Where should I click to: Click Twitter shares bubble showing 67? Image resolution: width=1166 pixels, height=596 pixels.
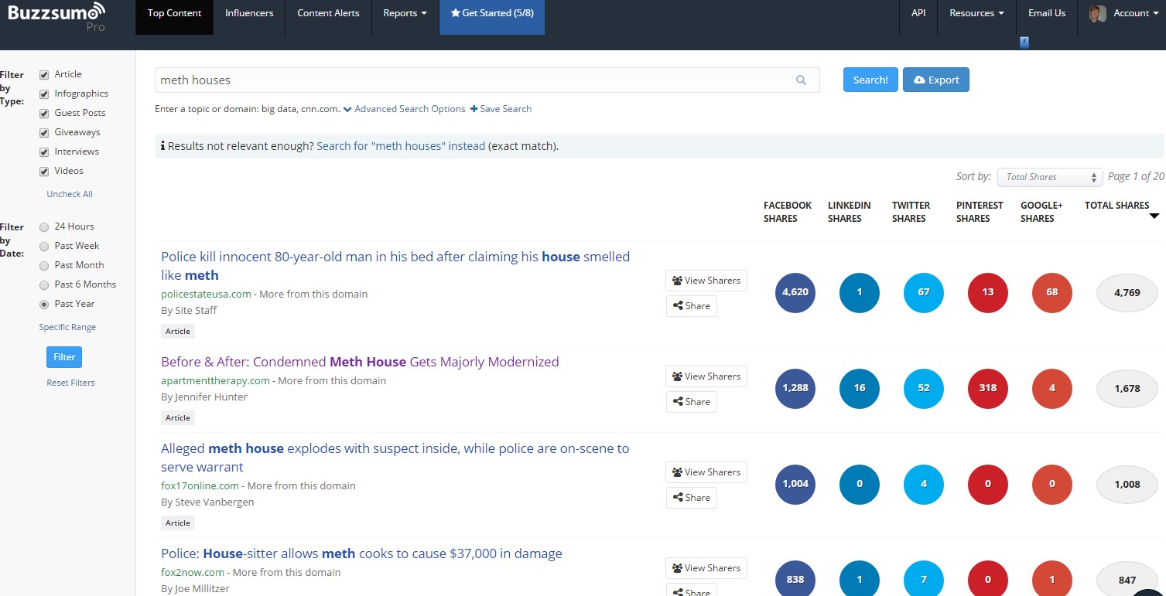pos(924,293)
